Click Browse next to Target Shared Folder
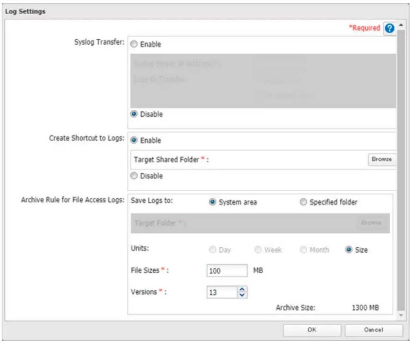 [x=382, y=159]
